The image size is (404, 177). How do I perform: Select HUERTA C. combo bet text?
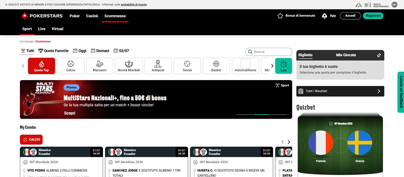pyautogui.click(x=231, y=173)
